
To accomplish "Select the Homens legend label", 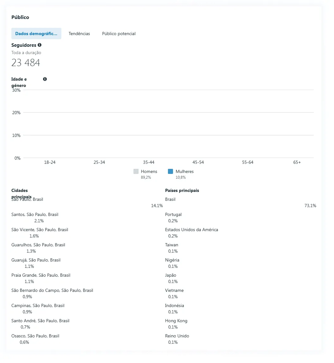I will pos(149,171).
